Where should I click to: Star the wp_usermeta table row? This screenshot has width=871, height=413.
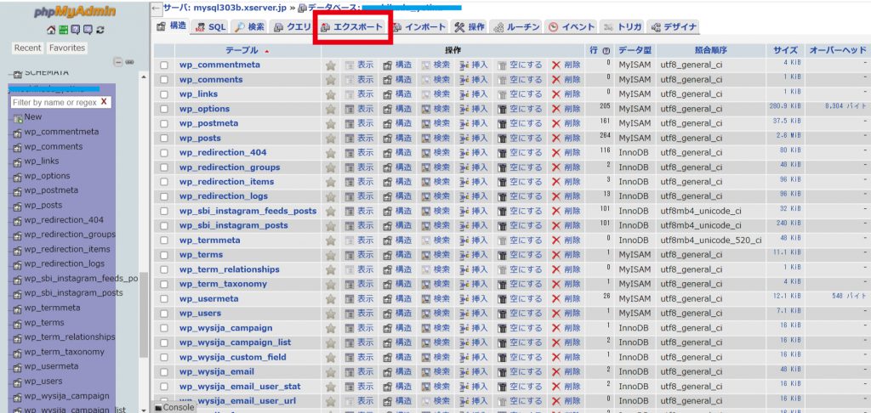pyautogui.click(x=331, y=298)
